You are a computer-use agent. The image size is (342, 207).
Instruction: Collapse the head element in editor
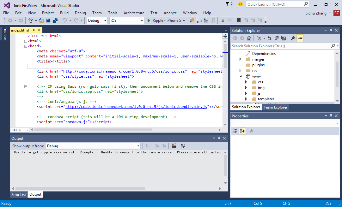pyautogui.click(x=26, y=46)
